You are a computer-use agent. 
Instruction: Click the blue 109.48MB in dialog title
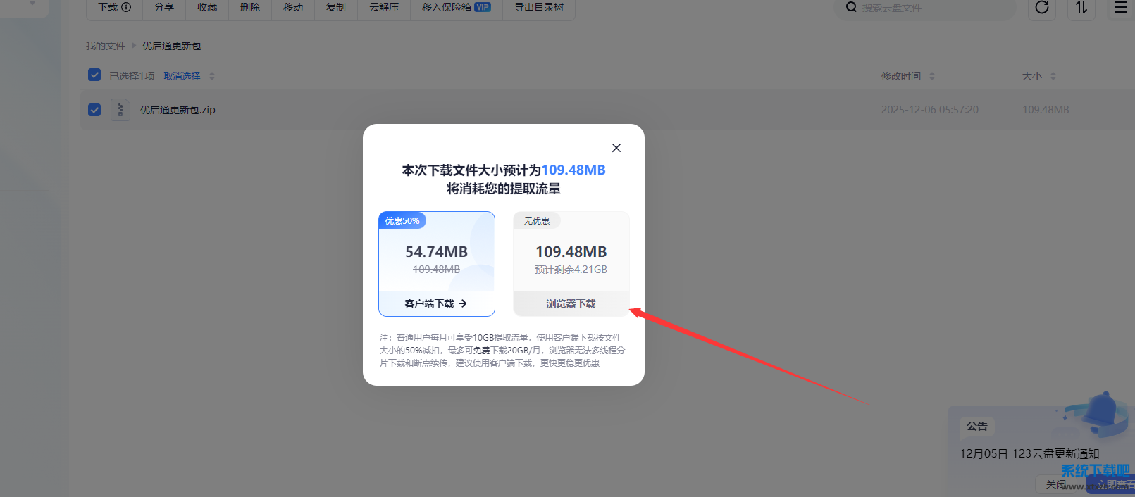click(573, 170)
